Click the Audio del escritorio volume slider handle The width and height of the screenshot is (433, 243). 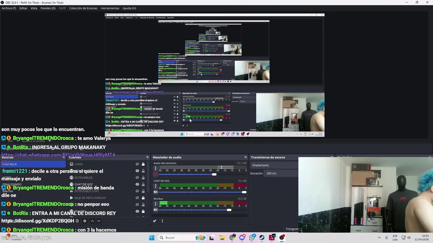[x=214, y=174]
